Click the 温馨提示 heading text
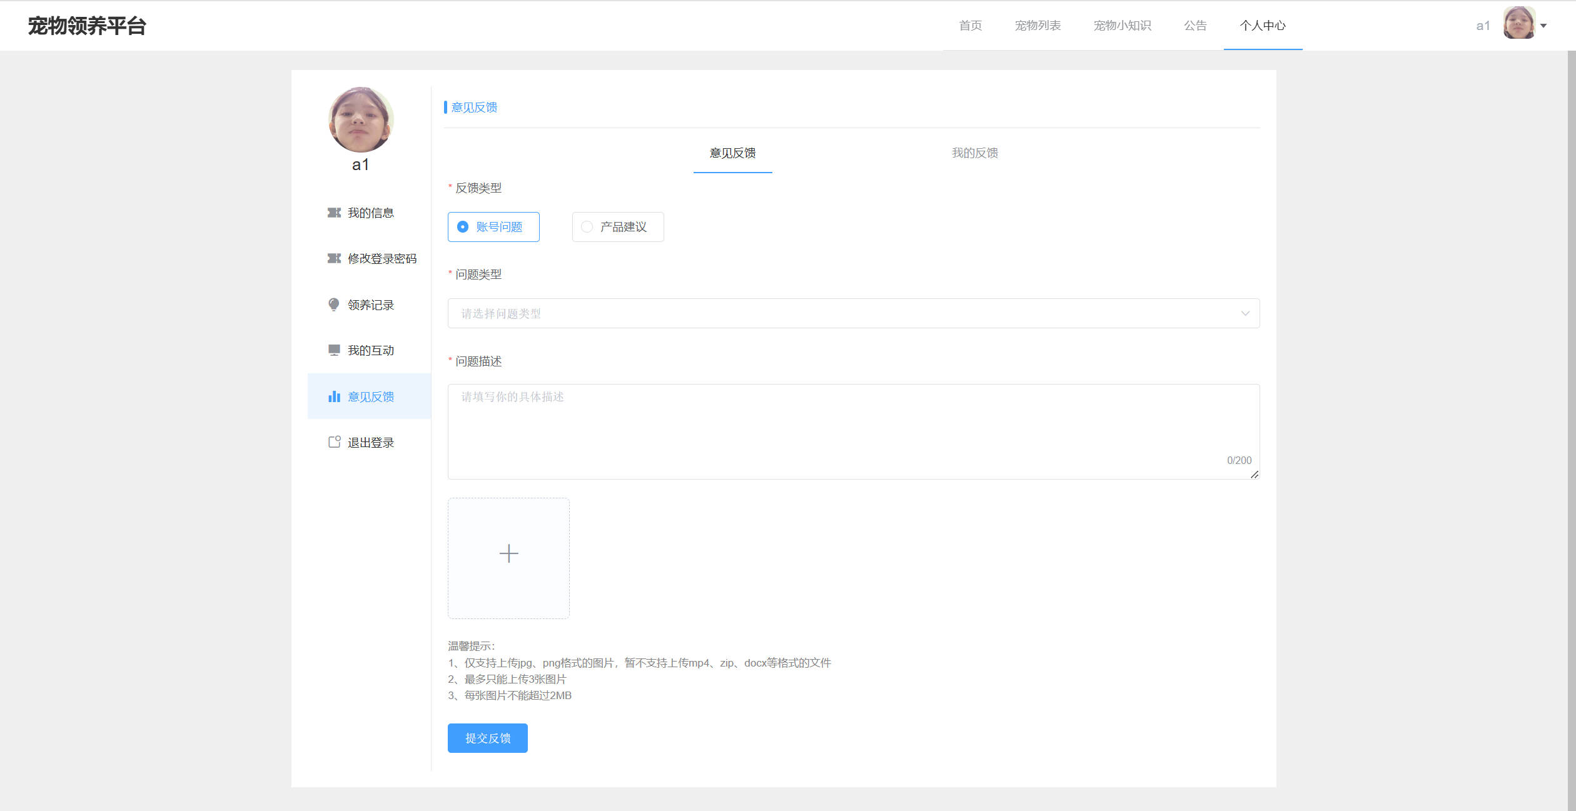The height and width of the screenshot is (811, 1576). coord(471,646)
